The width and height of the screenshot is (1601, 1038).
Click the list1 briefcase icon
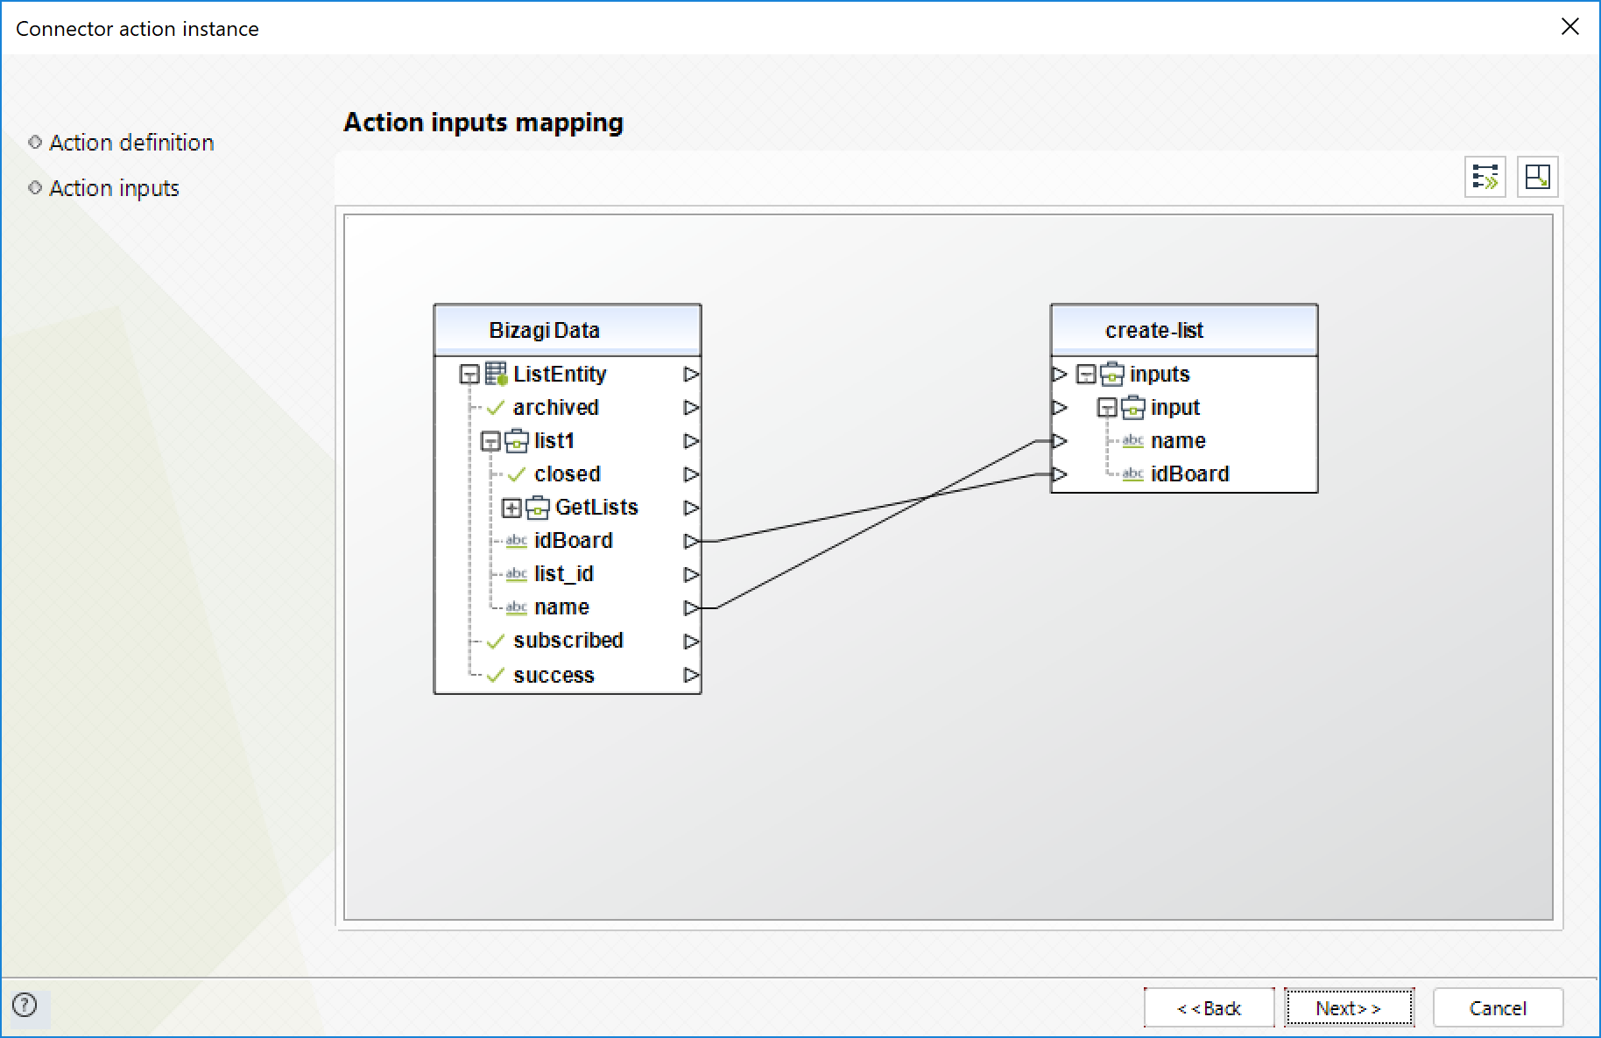(x=517, y=440)
